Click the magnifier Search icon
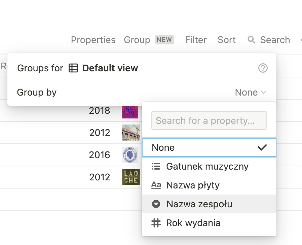302x245 pixels. point(251,40)
